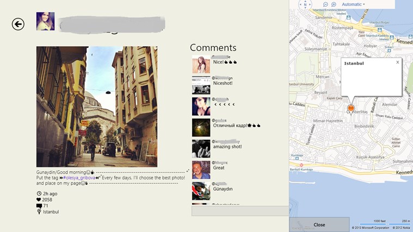Click the 'Comments' heading
This screenshot has width=413, height=232.
213,48
